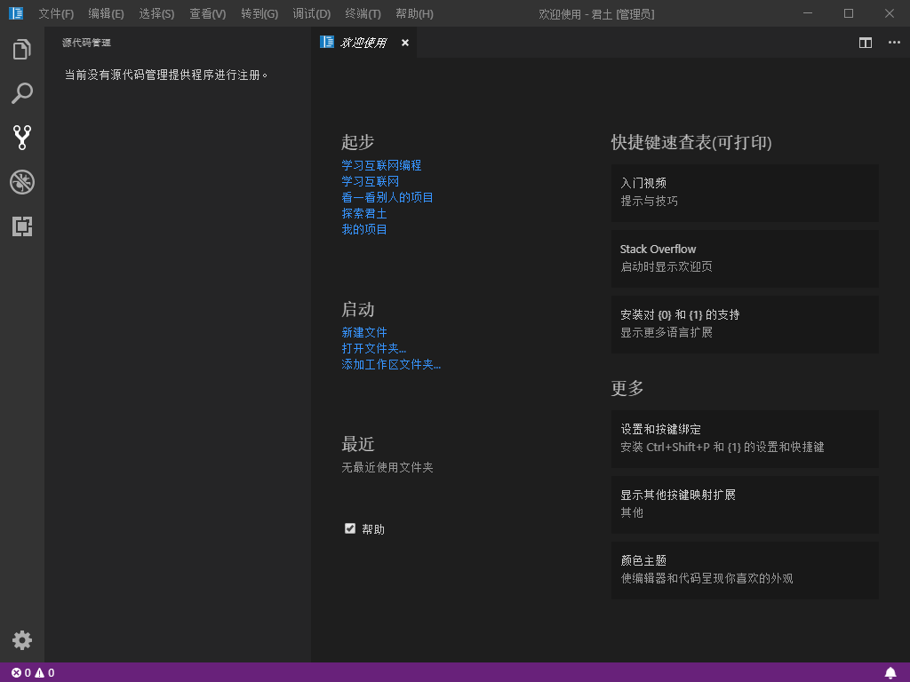Viewport: 910px width, 682px height.
Task: Open the 入门视频 card
Action: pyautogui.click(x=745, y=193)
